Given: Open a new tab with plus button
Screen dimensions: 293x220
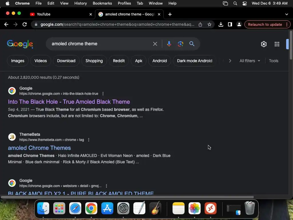Looking at the screenshot, I should 170,14.
